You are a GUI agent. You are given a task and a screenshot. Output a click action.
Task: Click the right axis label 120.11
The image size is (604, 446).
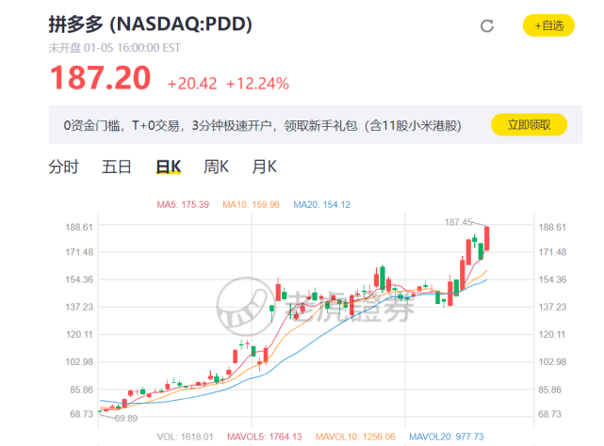pos(552,334)
